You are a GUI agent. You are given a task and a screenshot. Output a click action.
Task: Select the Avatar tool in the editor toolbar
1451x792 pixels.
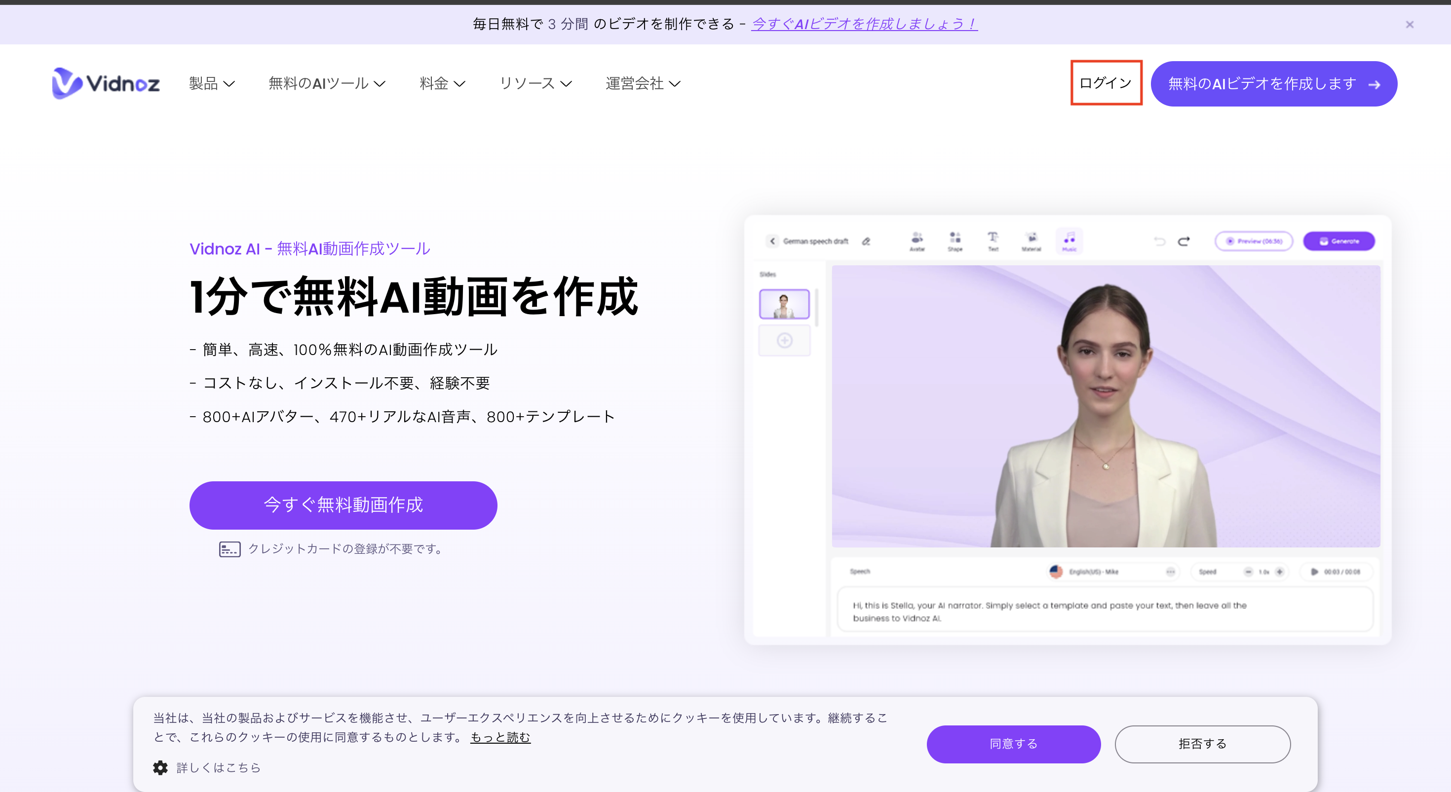(916, 241)
